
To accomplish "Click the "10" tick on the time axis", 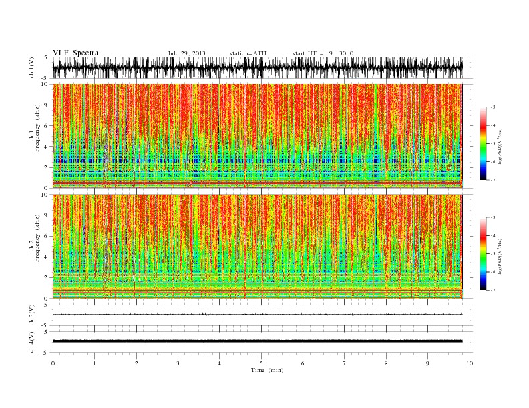I will 470,363.
